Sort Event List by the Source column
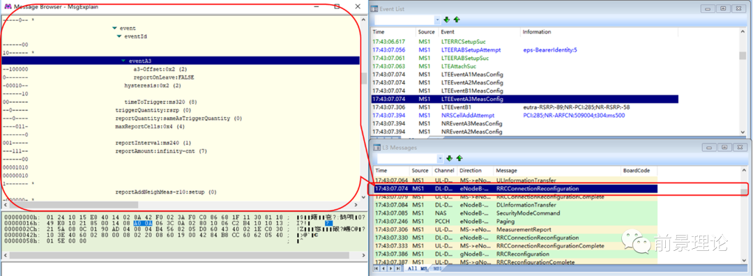 tap(427, 31)
